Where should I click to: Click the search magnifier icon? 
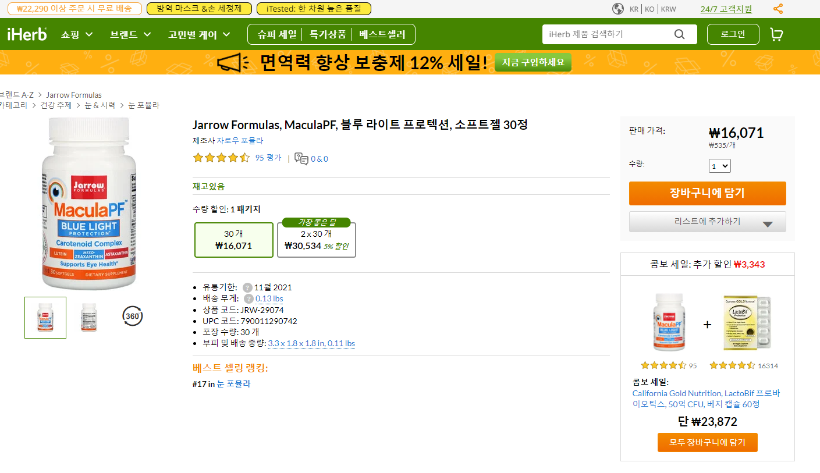point(679,34)
